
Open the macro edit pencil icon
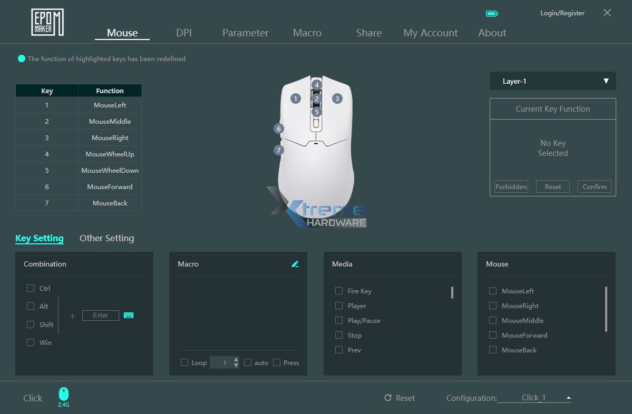point(296,264)
